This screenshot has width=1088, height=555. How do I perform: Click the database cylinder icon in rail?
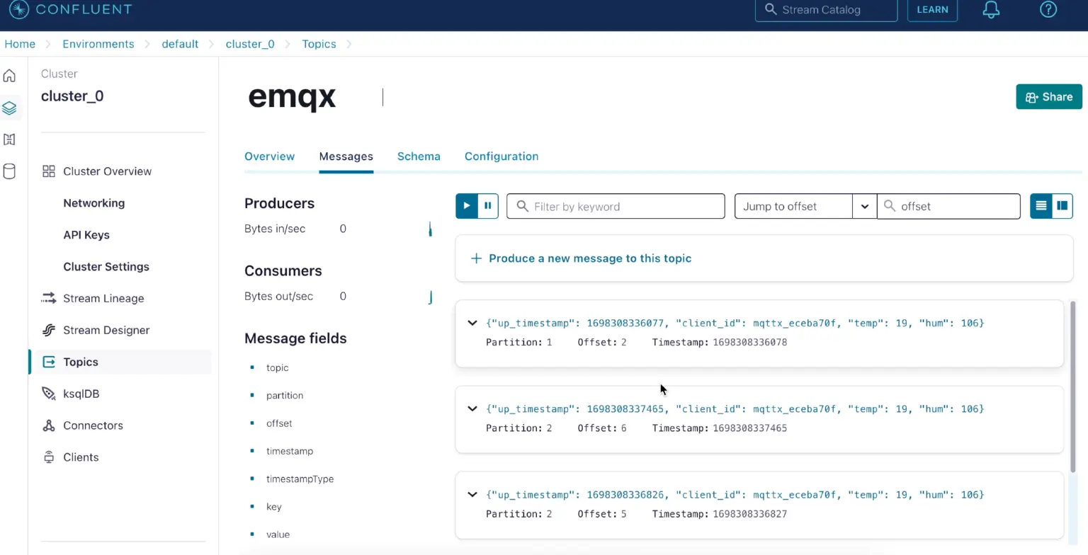[x=9, y=171]
